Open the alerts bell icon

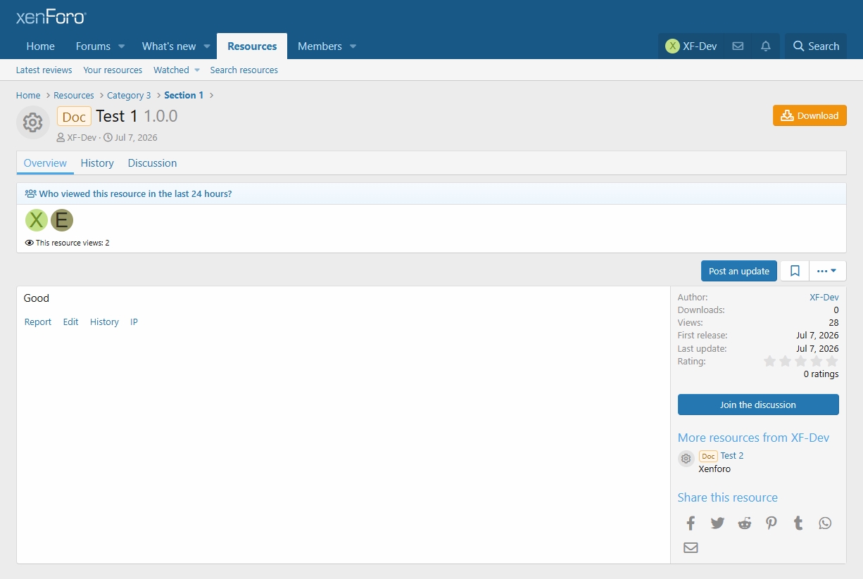[x=766, y=46]
